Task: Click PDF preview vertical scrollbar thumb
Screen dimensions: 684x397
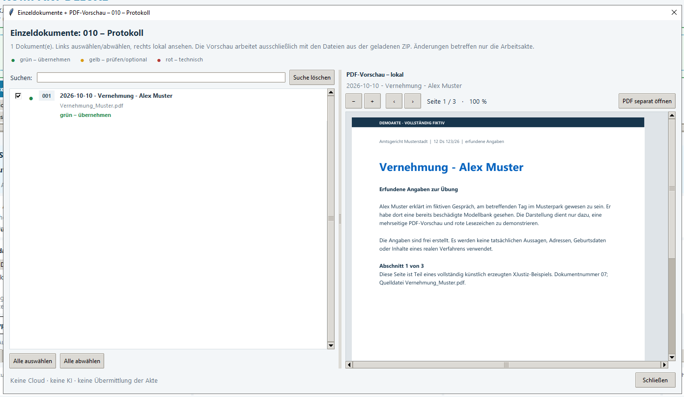Action: [672, 189]
